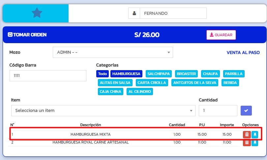This screenshot has width=267, height=160.
Task: Click the customer name field FERNANDO
Action: (x=173, y=13)
